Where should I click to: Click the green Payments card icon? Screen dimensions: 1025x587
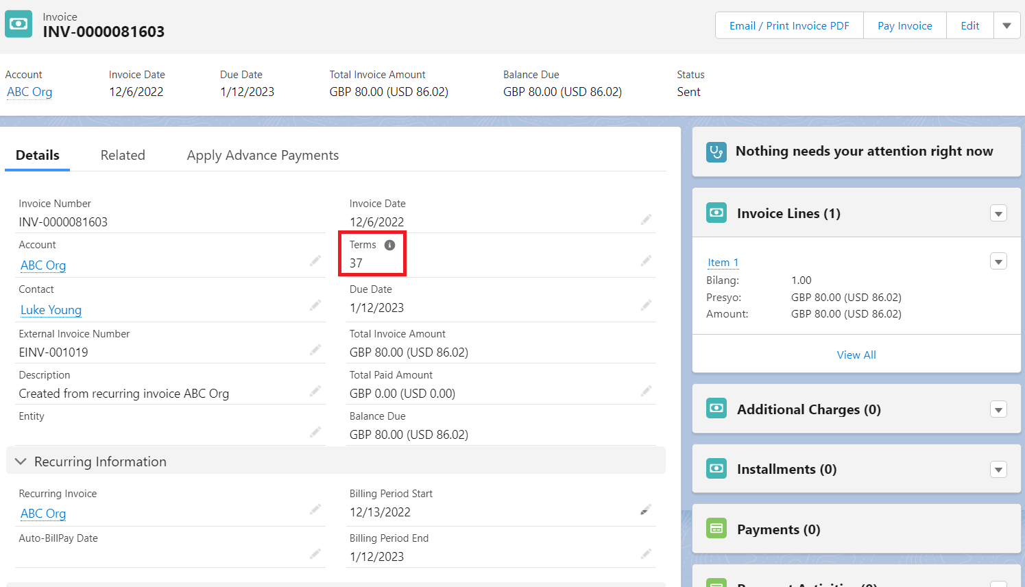click(716, 529)
